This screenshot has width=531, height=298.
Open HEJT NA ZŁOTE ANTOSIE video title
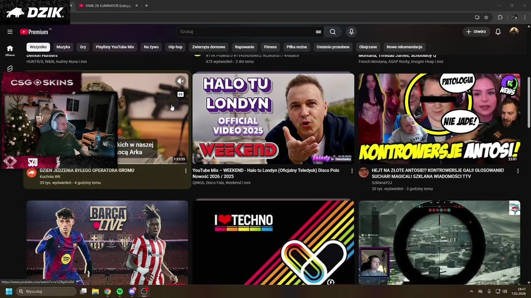438,173
